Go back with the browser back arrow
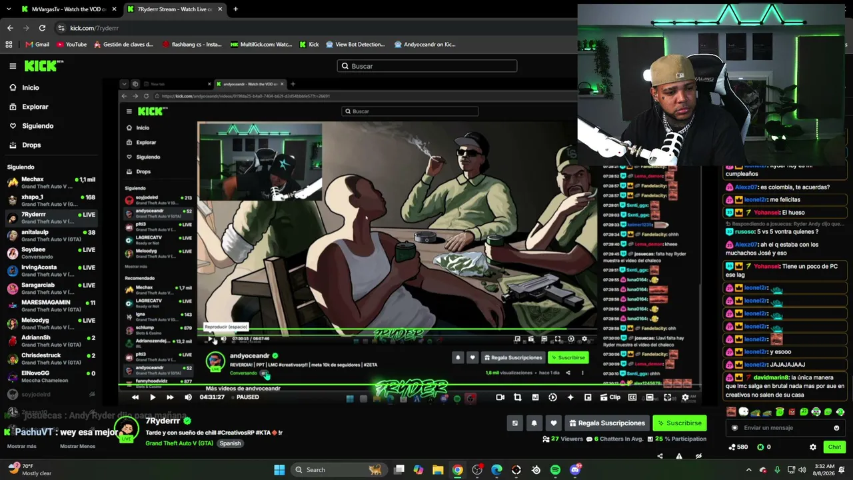The width and height of the screenshot is (853, 480). (10, 28)
